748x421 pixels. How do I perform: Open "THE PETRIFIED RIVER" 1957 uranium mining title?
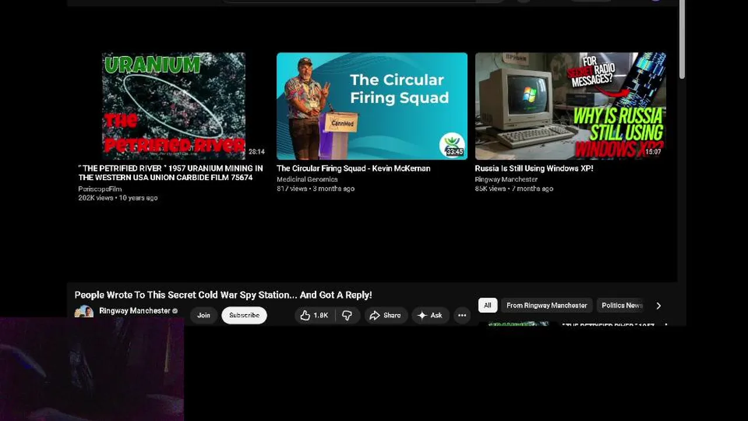click(x=171, y=172)
